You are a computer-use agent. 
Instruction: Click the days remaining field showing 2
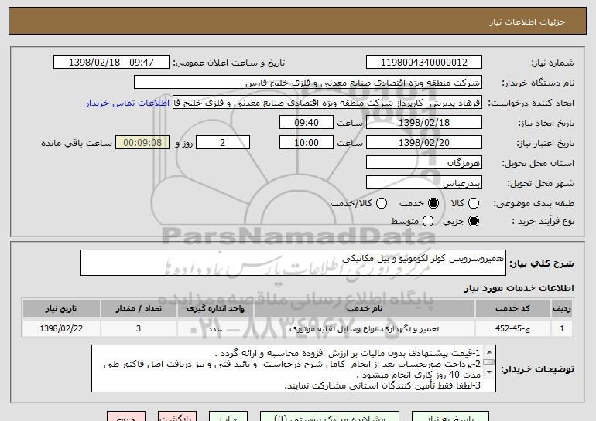pyautogui.click(x=223, y=143)
